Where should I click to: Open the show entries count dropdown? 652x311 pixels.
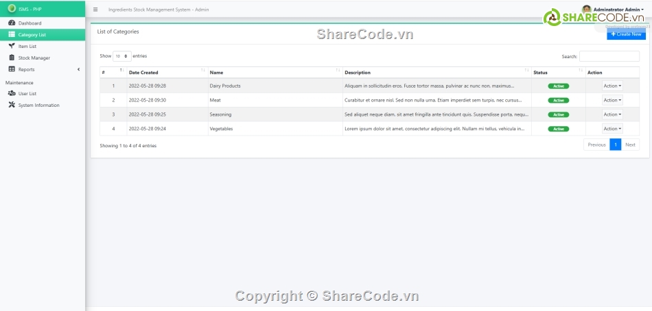(x=121, y=56)
